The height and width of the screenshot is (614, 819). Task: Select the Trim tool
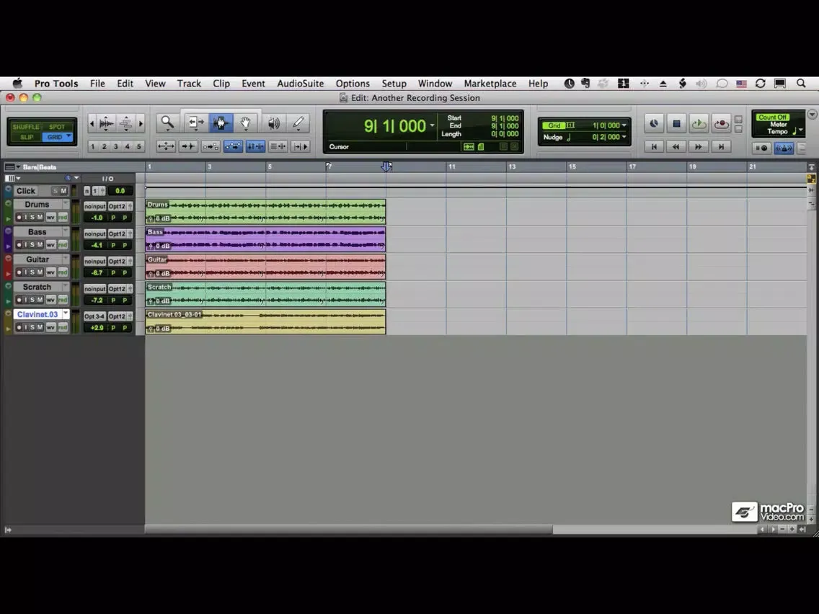tap(196, 123)
